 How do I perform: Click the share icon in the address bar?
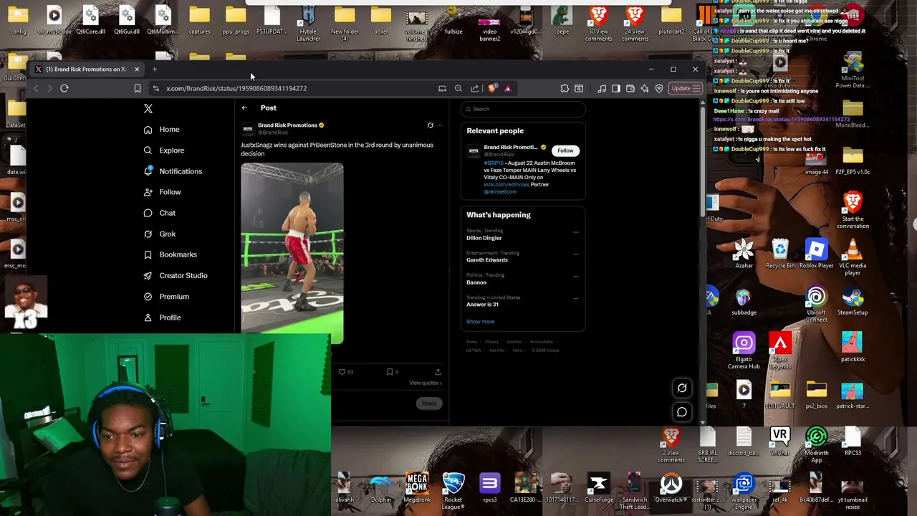474,88
